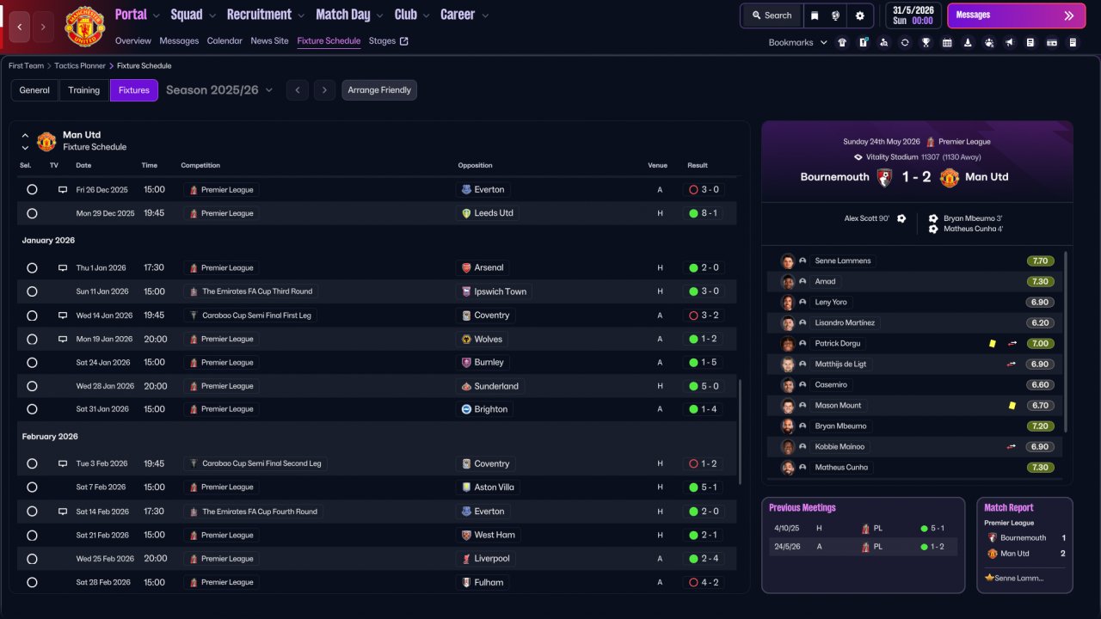Image resolution: width=1101 pixels, height=619 pixels.
Task: Click the Search button
Action: (x=771, y=15)
